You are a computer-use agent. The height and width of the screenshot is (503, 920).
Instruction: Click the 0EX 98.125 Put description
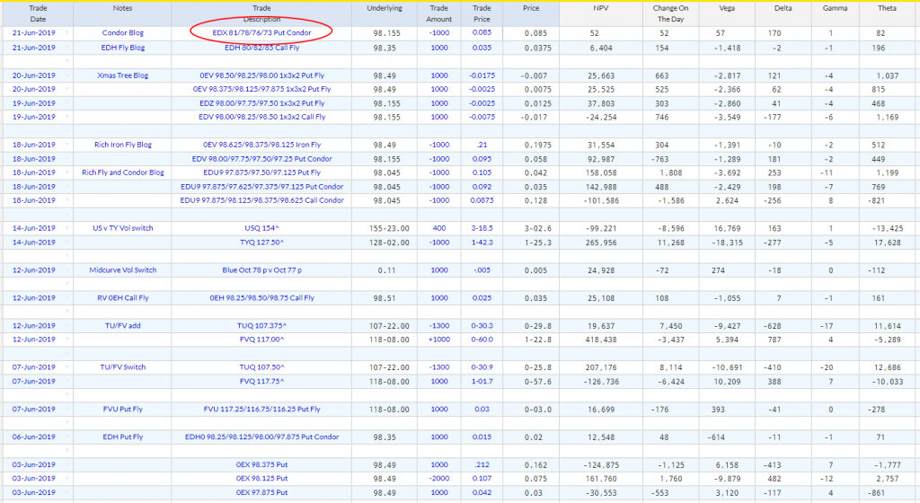pos(261,479)
